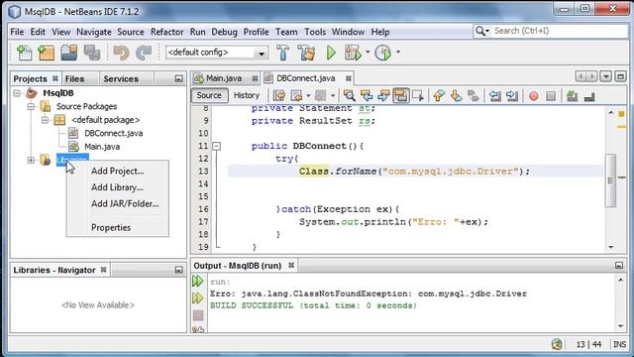Click the Find Previous Occurrence icon
Viewport: 634px width, 357px height.
pos(367,96)
